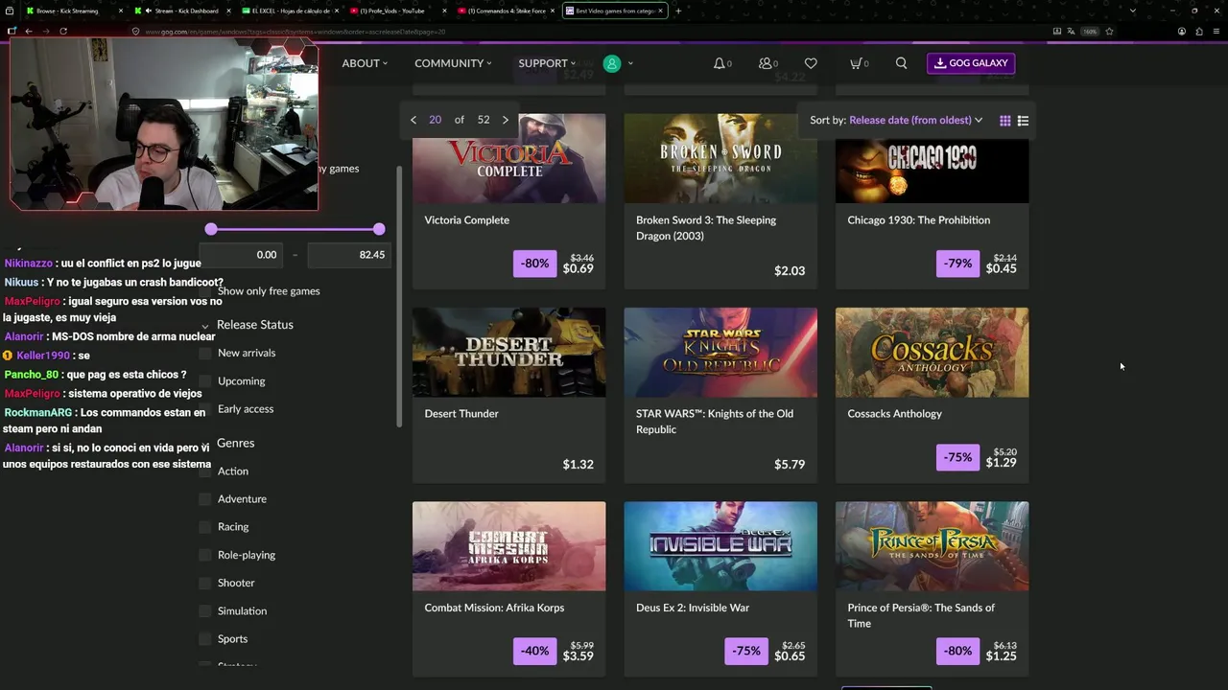The width and height of the screenshot is (1228, 690).
Task: Click the browser forward arrow
Action: pos(45,31)
